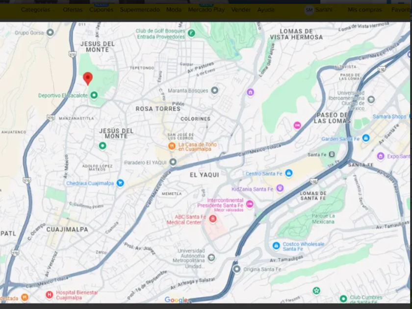The height and width of the screenshot is (309, 412).
Task: Click the green marker below Jesús del Monte label
Action: 103,146
